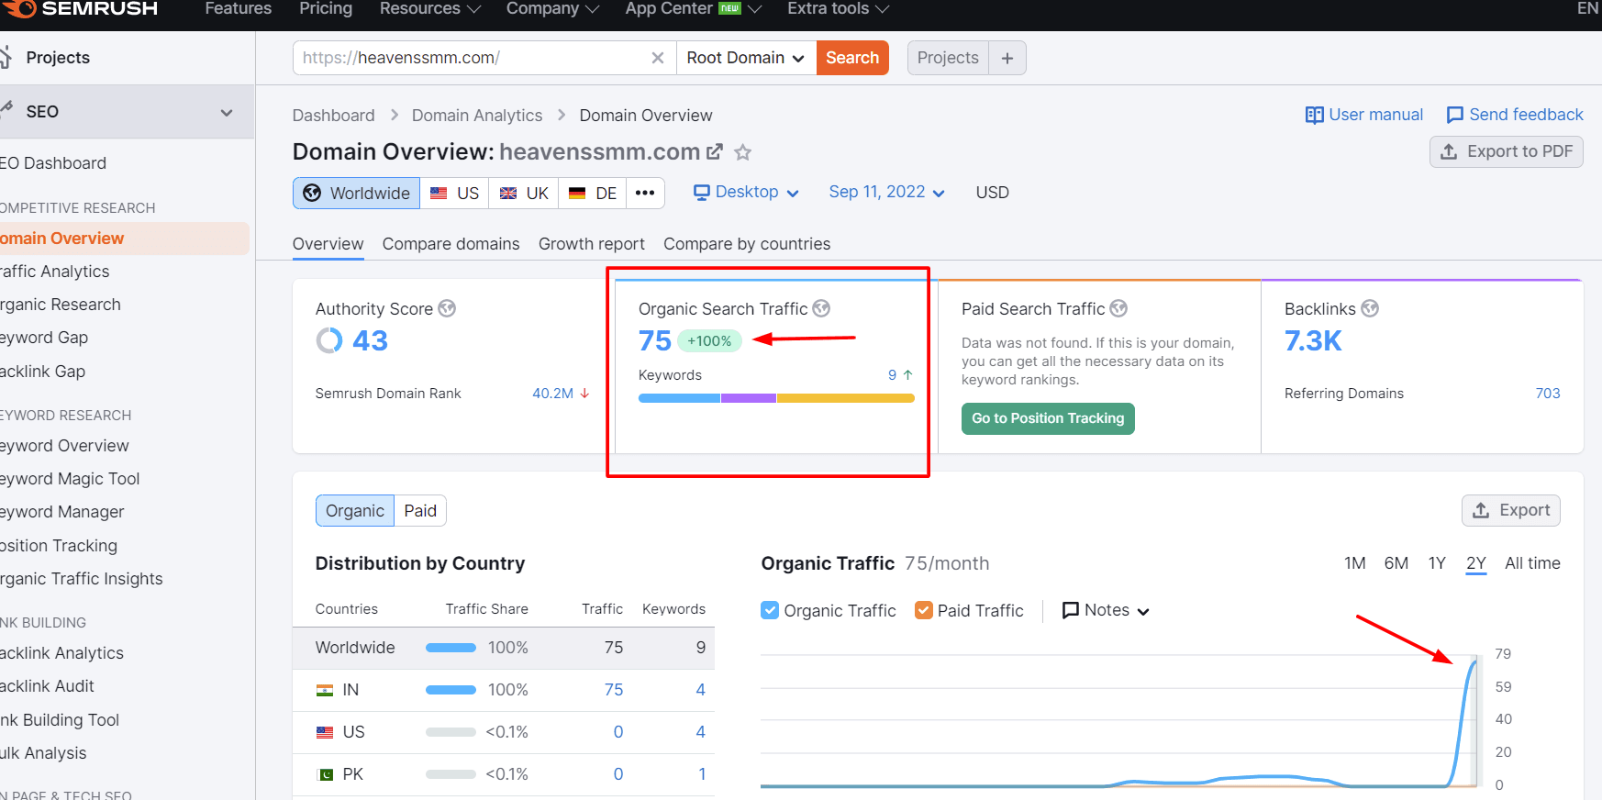Open the Dashboard breadcrumb link
1602x800 pixels.
tap(333, 116)
